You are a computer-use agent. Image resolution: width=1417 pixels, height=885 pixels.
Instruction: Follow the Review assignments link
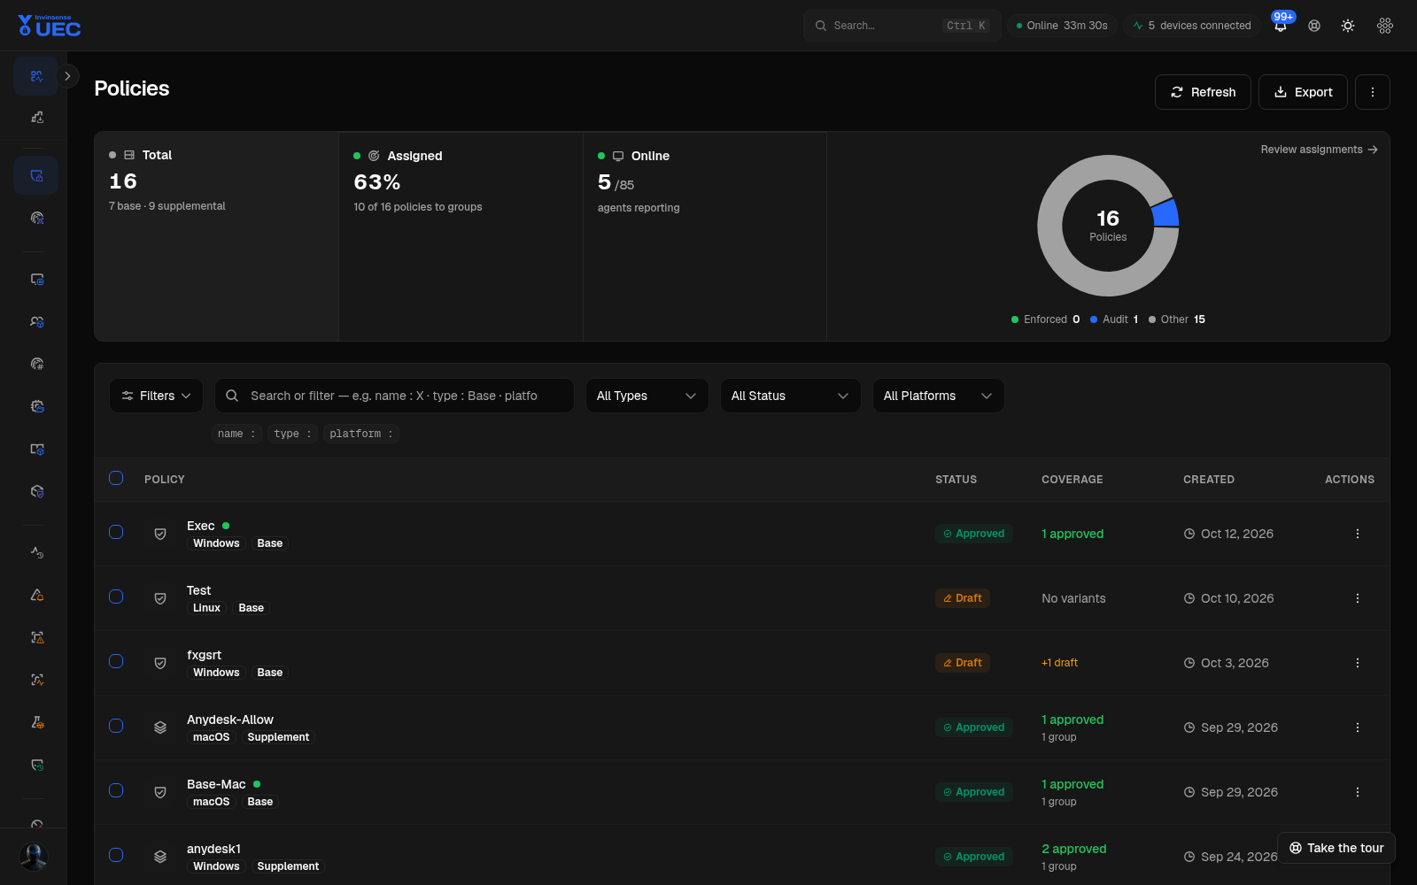(1319, 150)
